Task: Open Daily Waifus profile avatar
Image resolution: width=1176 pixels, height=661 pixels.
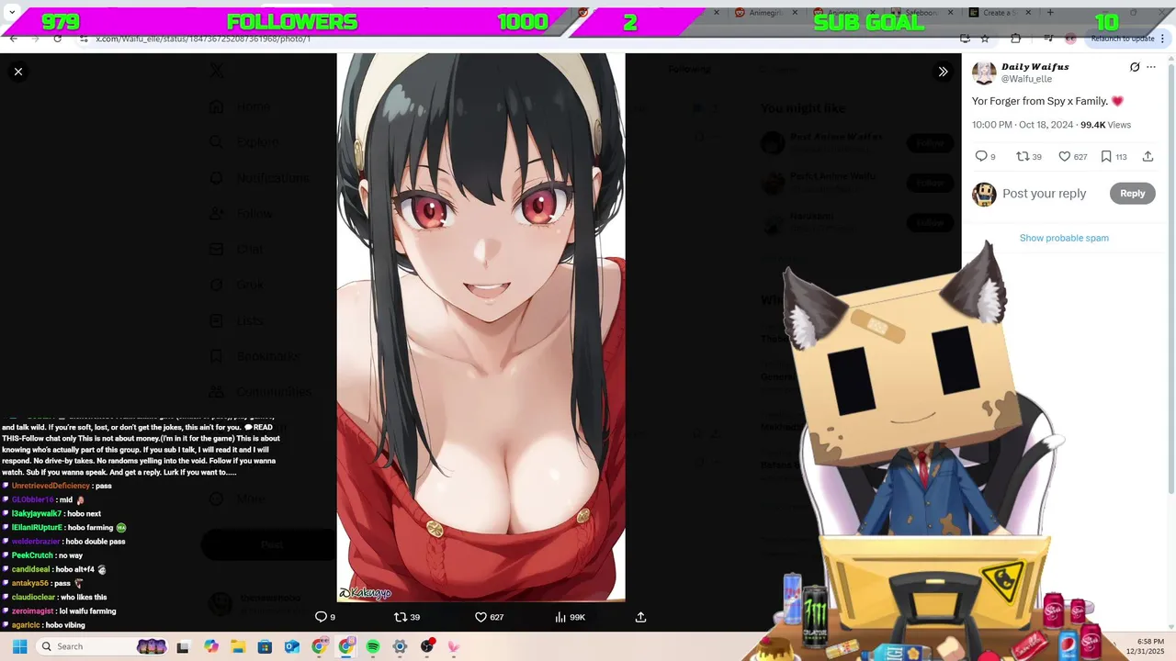Action: point(984,73)
